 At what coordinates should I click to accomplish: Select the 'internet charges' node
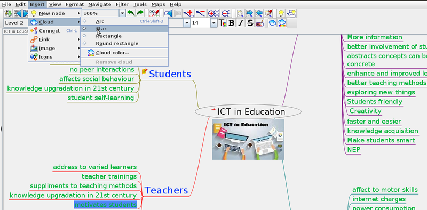(379, 199)
